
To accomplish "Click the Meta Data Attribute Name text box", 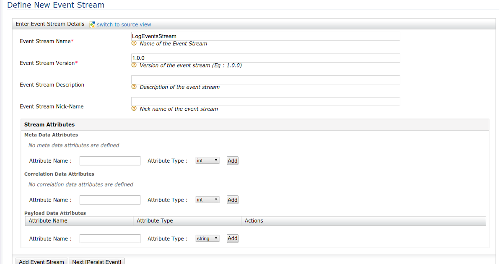I will (x=109, y=160).
